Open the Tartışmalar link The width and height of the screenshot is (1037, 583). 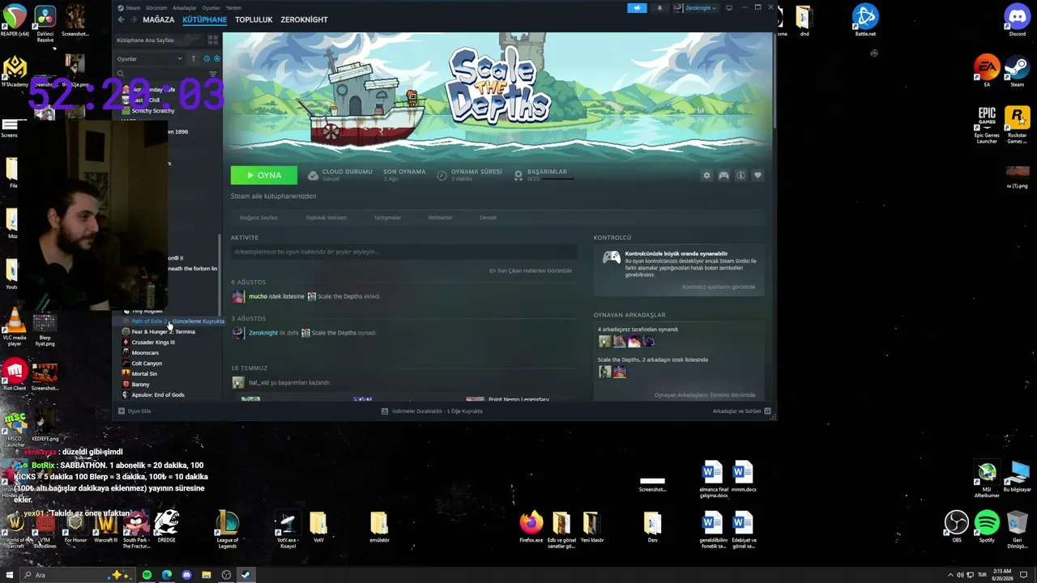coord(387,218)
